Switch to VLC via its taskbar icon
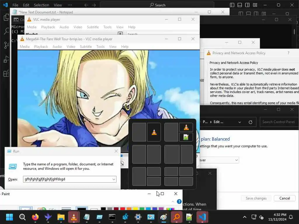299x224 pixels. pyautogui.click(x=74, y=217)
